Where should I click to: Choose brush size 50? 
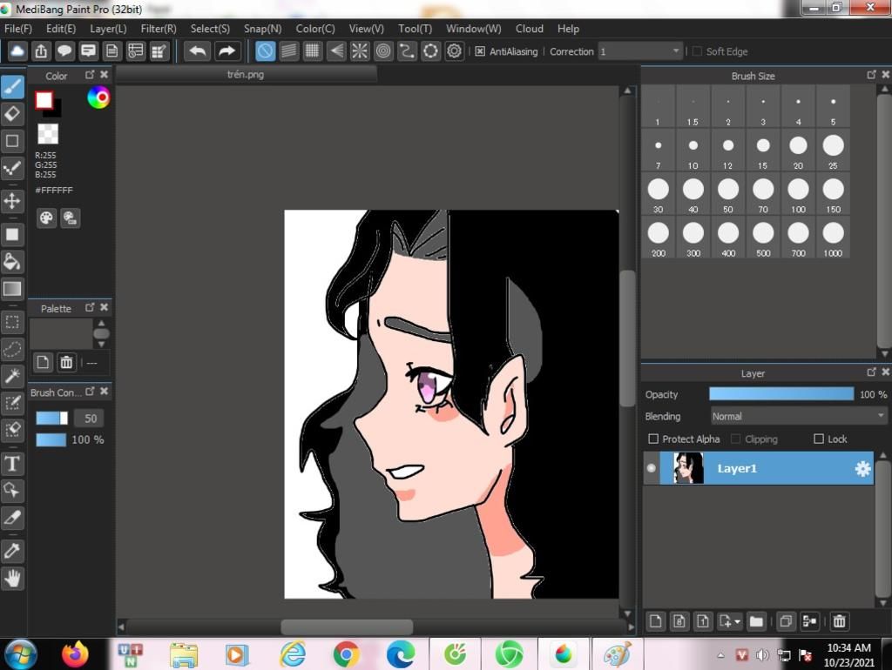pyautogui.click(x=727, y=195)
